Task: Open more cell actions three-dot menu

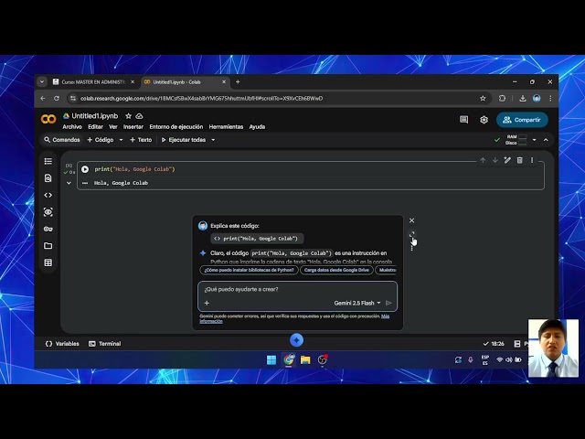Action: (532, 160)
